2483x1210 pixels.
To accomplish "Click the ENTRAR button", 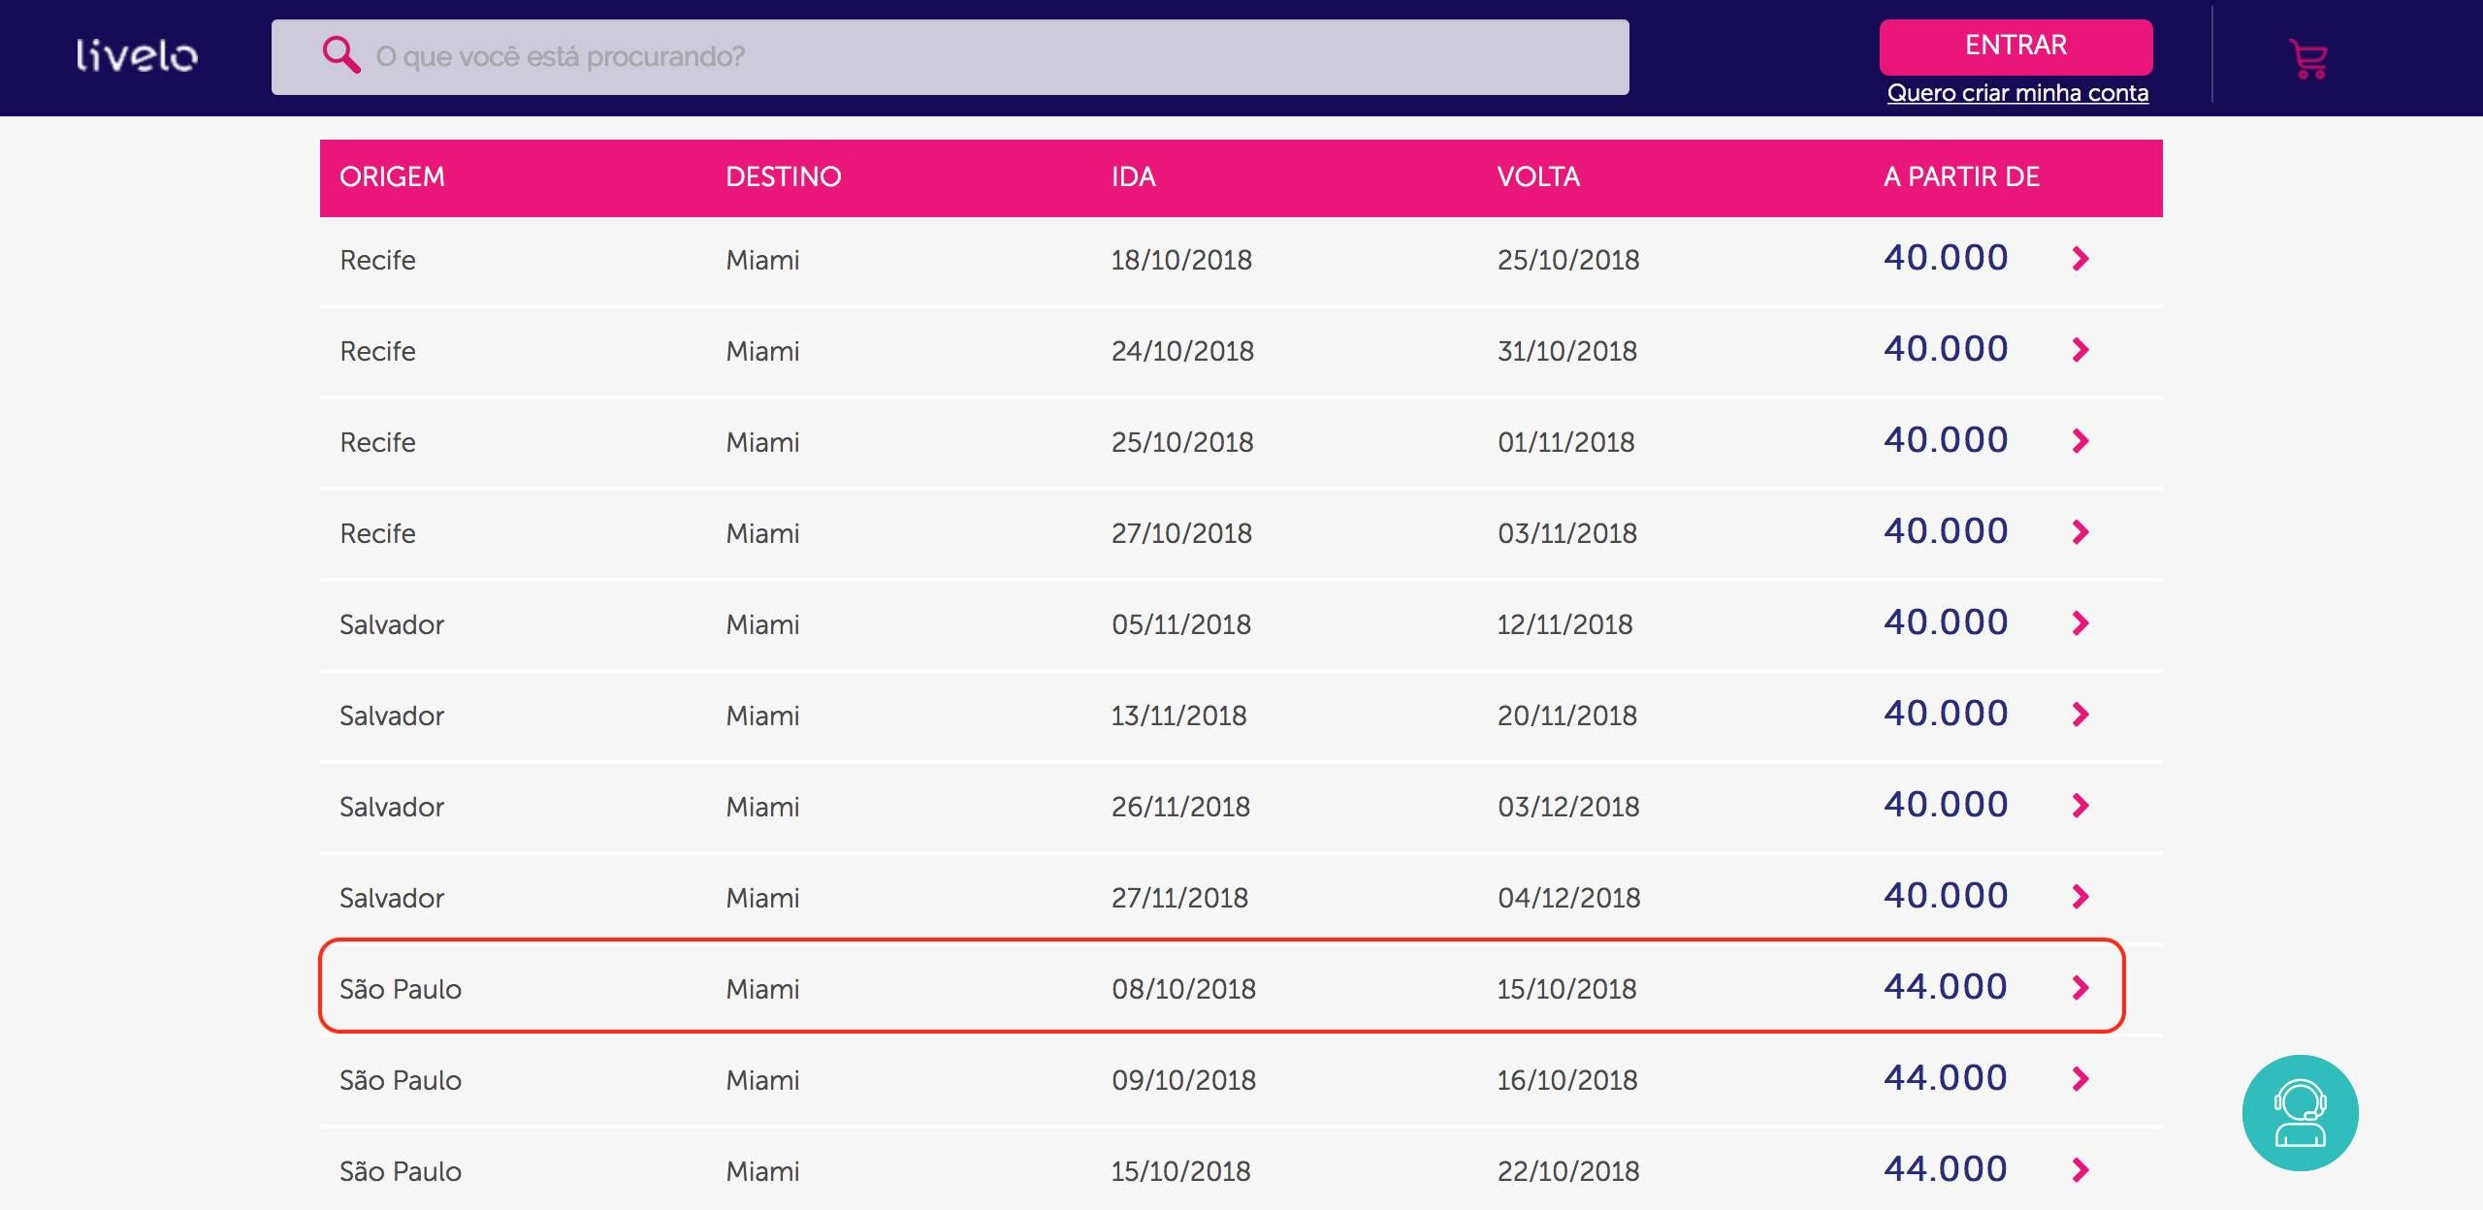I will pos(2015,46).
